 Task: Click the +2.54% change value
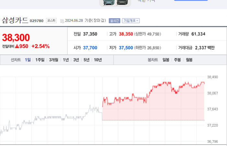41,46
